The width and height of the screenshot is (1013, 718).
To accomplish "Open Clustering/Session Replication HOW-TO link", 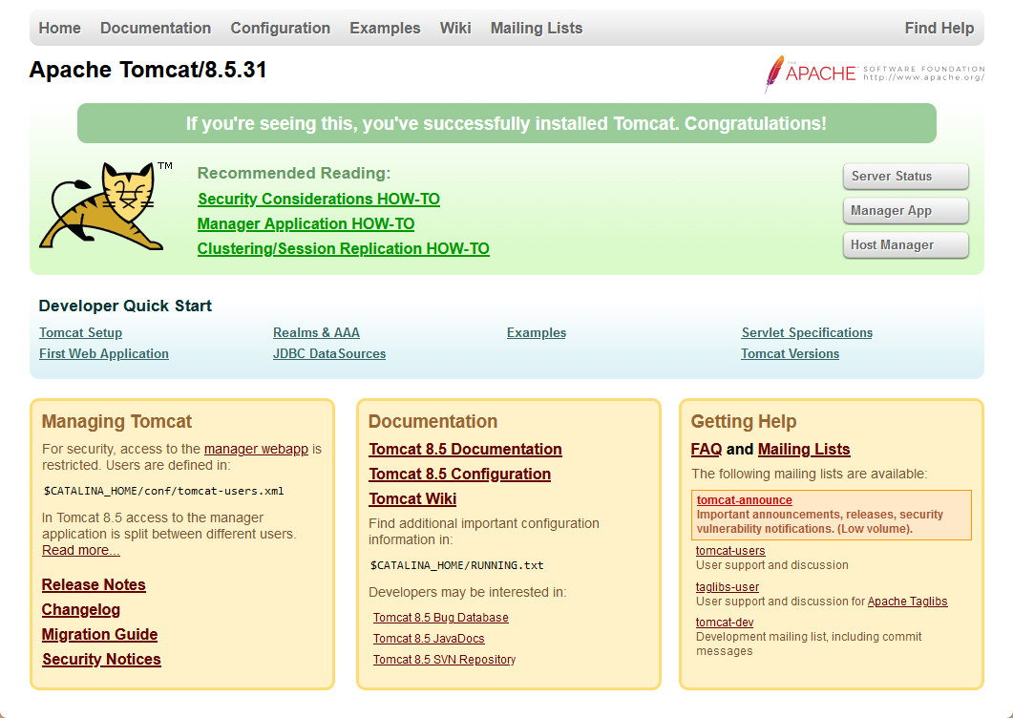I will [x=343, y=249].
